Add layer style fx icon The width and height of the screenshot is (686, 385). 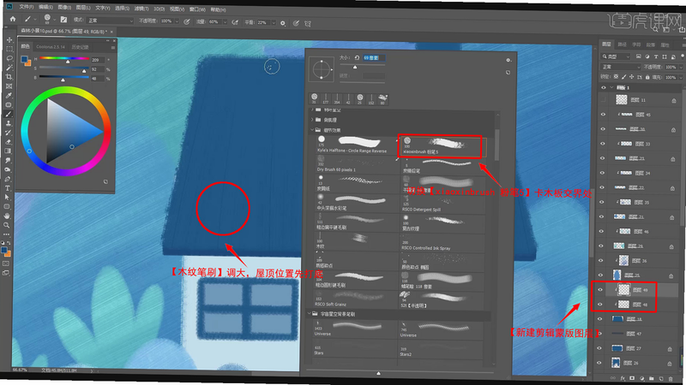tap(623, 378)
